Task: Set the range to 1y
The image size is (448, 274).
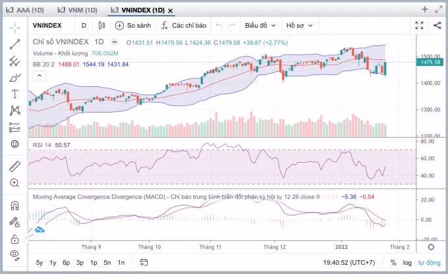Action: (x=53, y=263)
